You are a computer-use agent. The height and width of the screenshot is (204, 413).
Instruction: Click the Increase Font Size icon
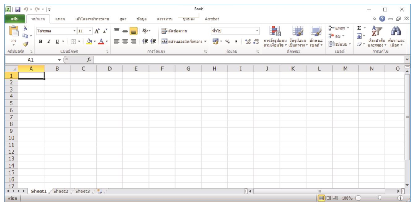97,31
